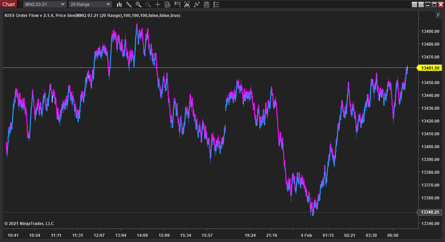Click the 11:11 time axis label
Image resolution: width=445 pixels, height=242 pixels.
point(56,235)
